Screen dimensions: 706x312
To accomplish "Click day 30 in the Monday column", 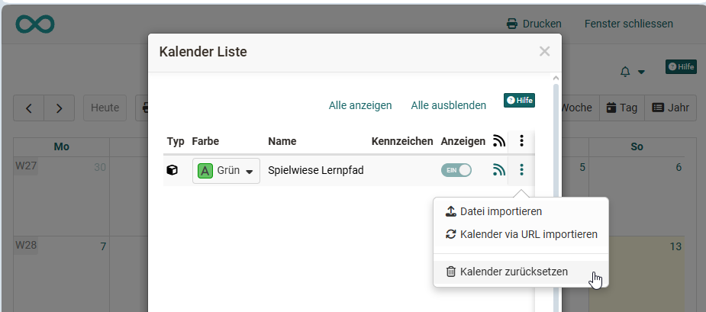I will [100, 168].
